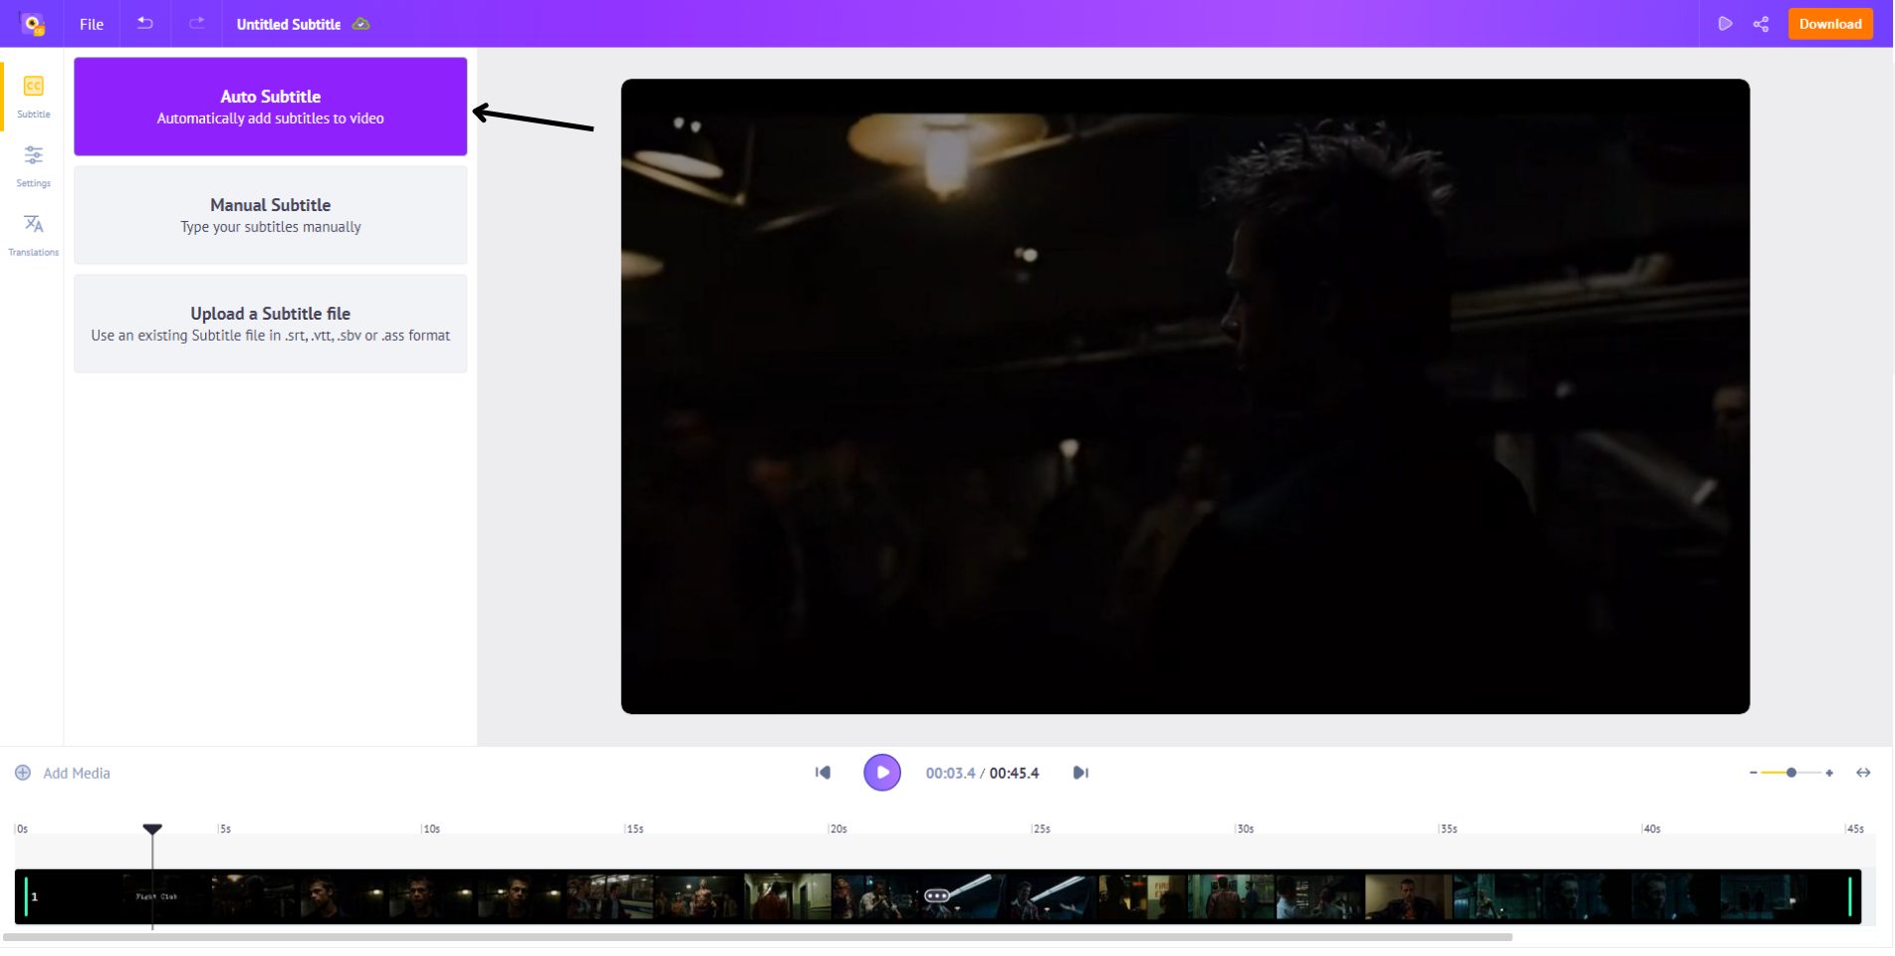
Task: Open the Subtitle sidebar tab
Action: point(33,96)
